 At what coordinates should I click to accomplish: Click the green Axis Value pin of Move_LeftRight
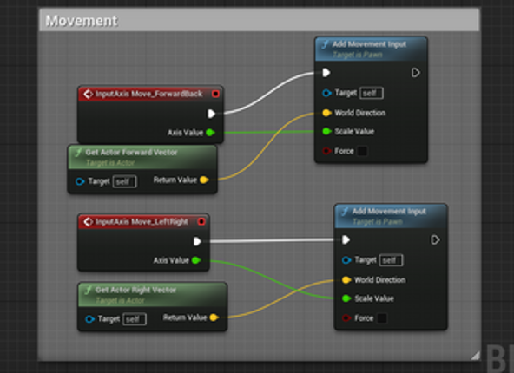[196, 260]
